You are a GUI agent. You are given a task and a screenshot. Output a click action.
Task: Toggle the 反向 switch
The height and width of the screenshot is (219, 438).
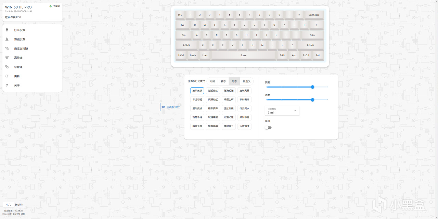(268, 128)
